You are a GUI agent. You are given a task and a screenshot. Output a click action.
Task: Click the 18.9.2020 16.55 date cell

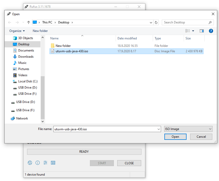click(x=128, y=46)
